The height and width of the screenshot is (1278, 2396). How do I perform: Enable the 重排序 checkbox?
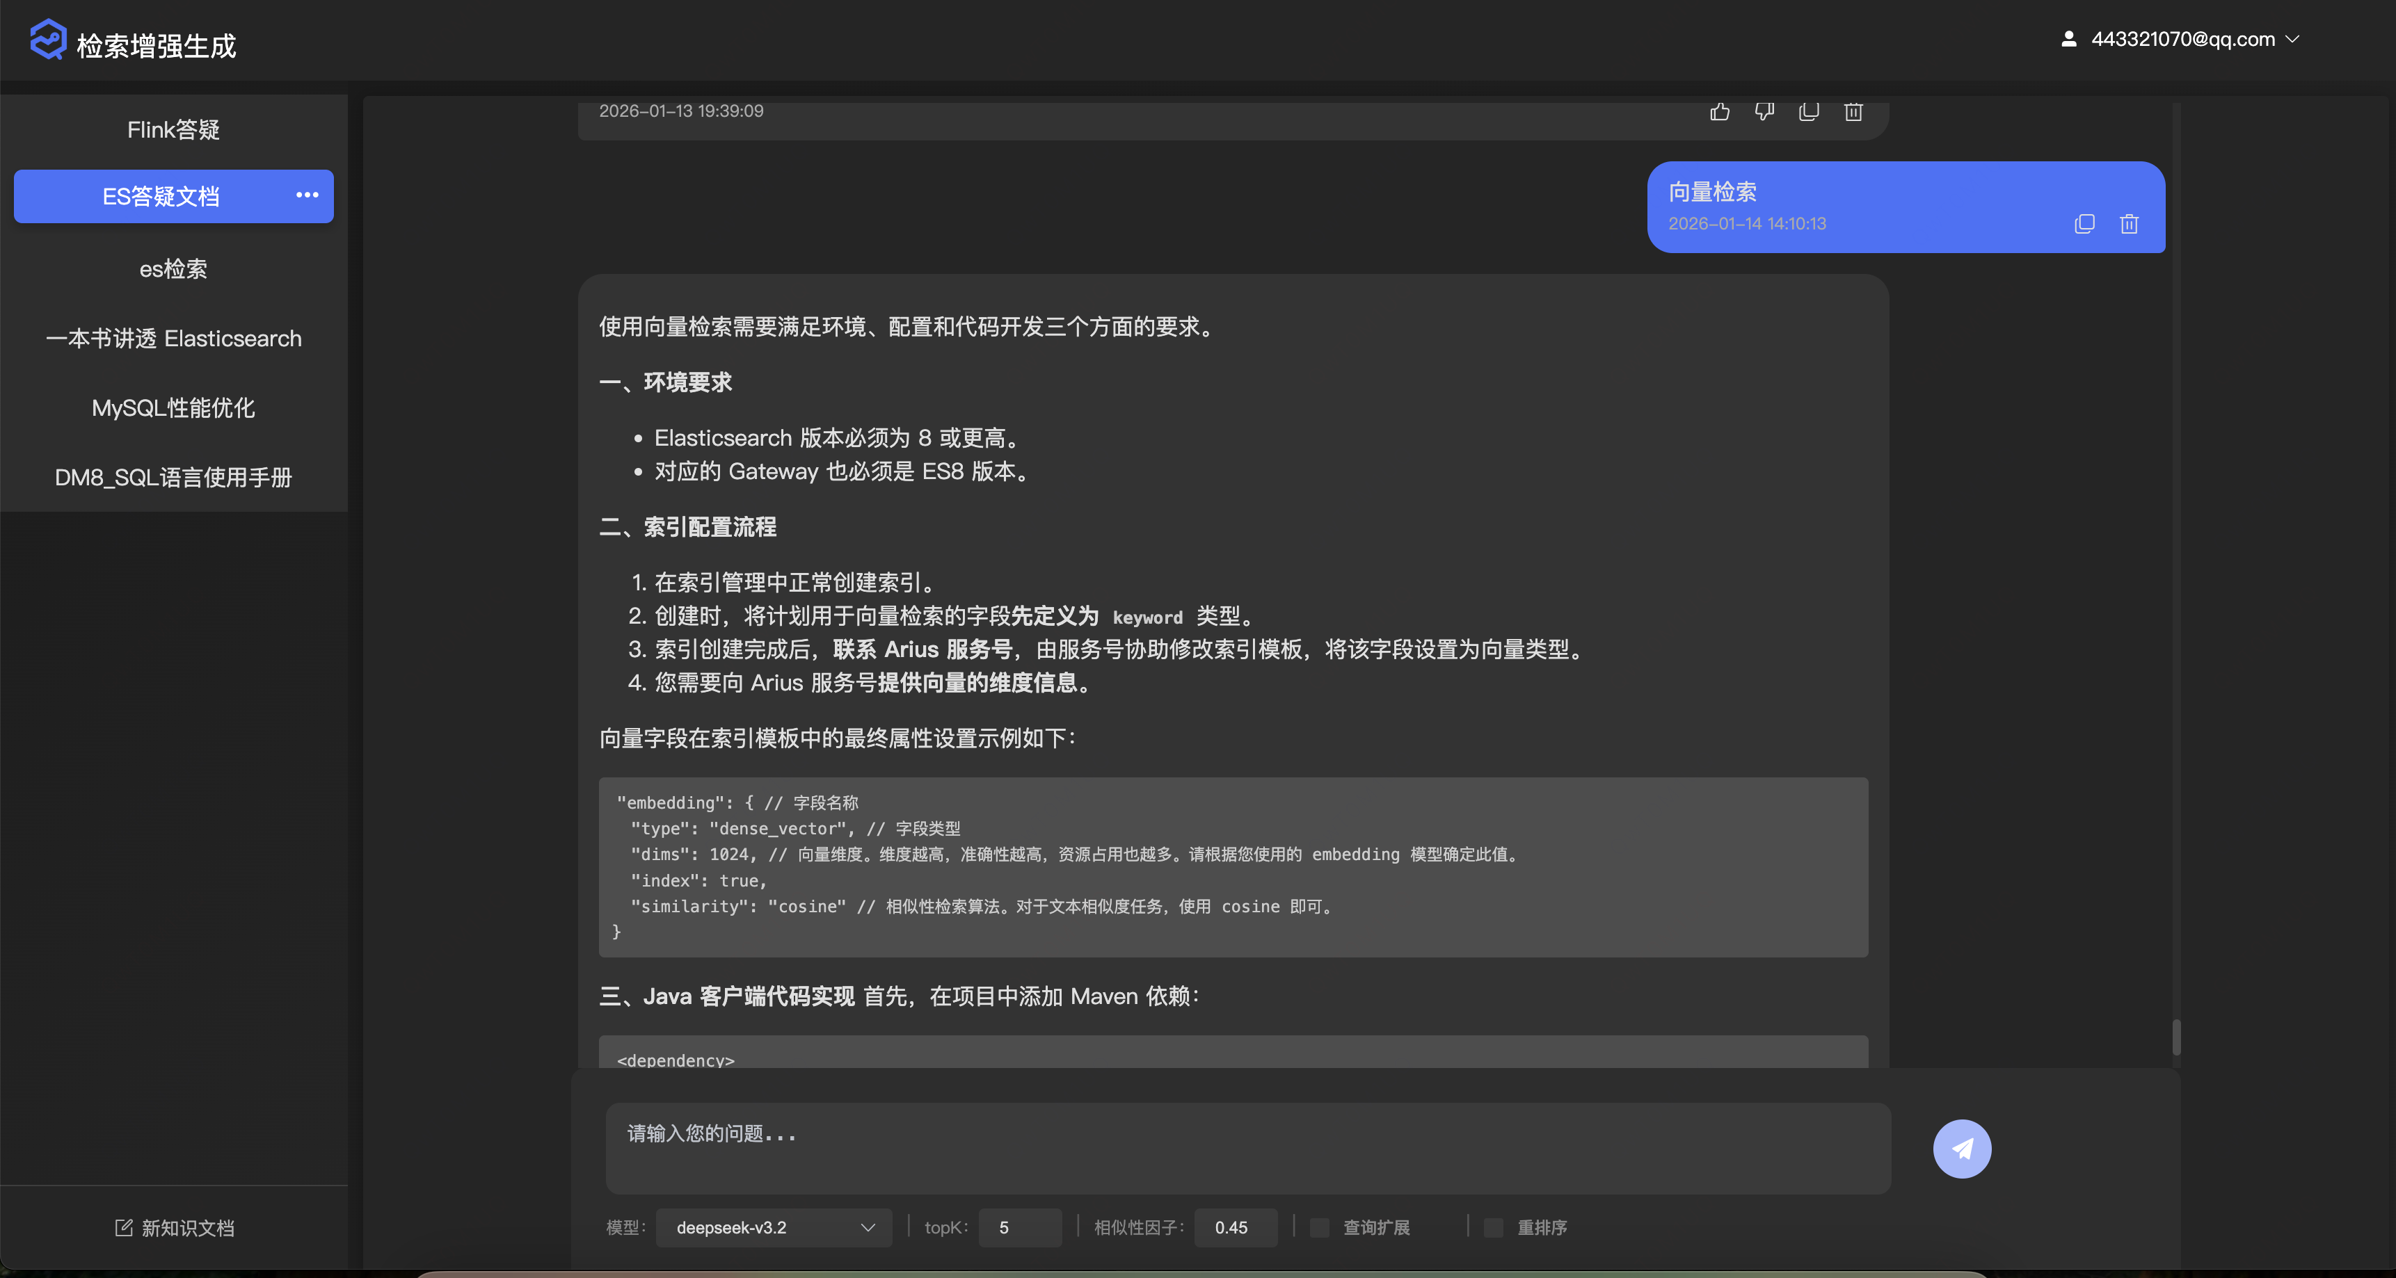1493,1228
